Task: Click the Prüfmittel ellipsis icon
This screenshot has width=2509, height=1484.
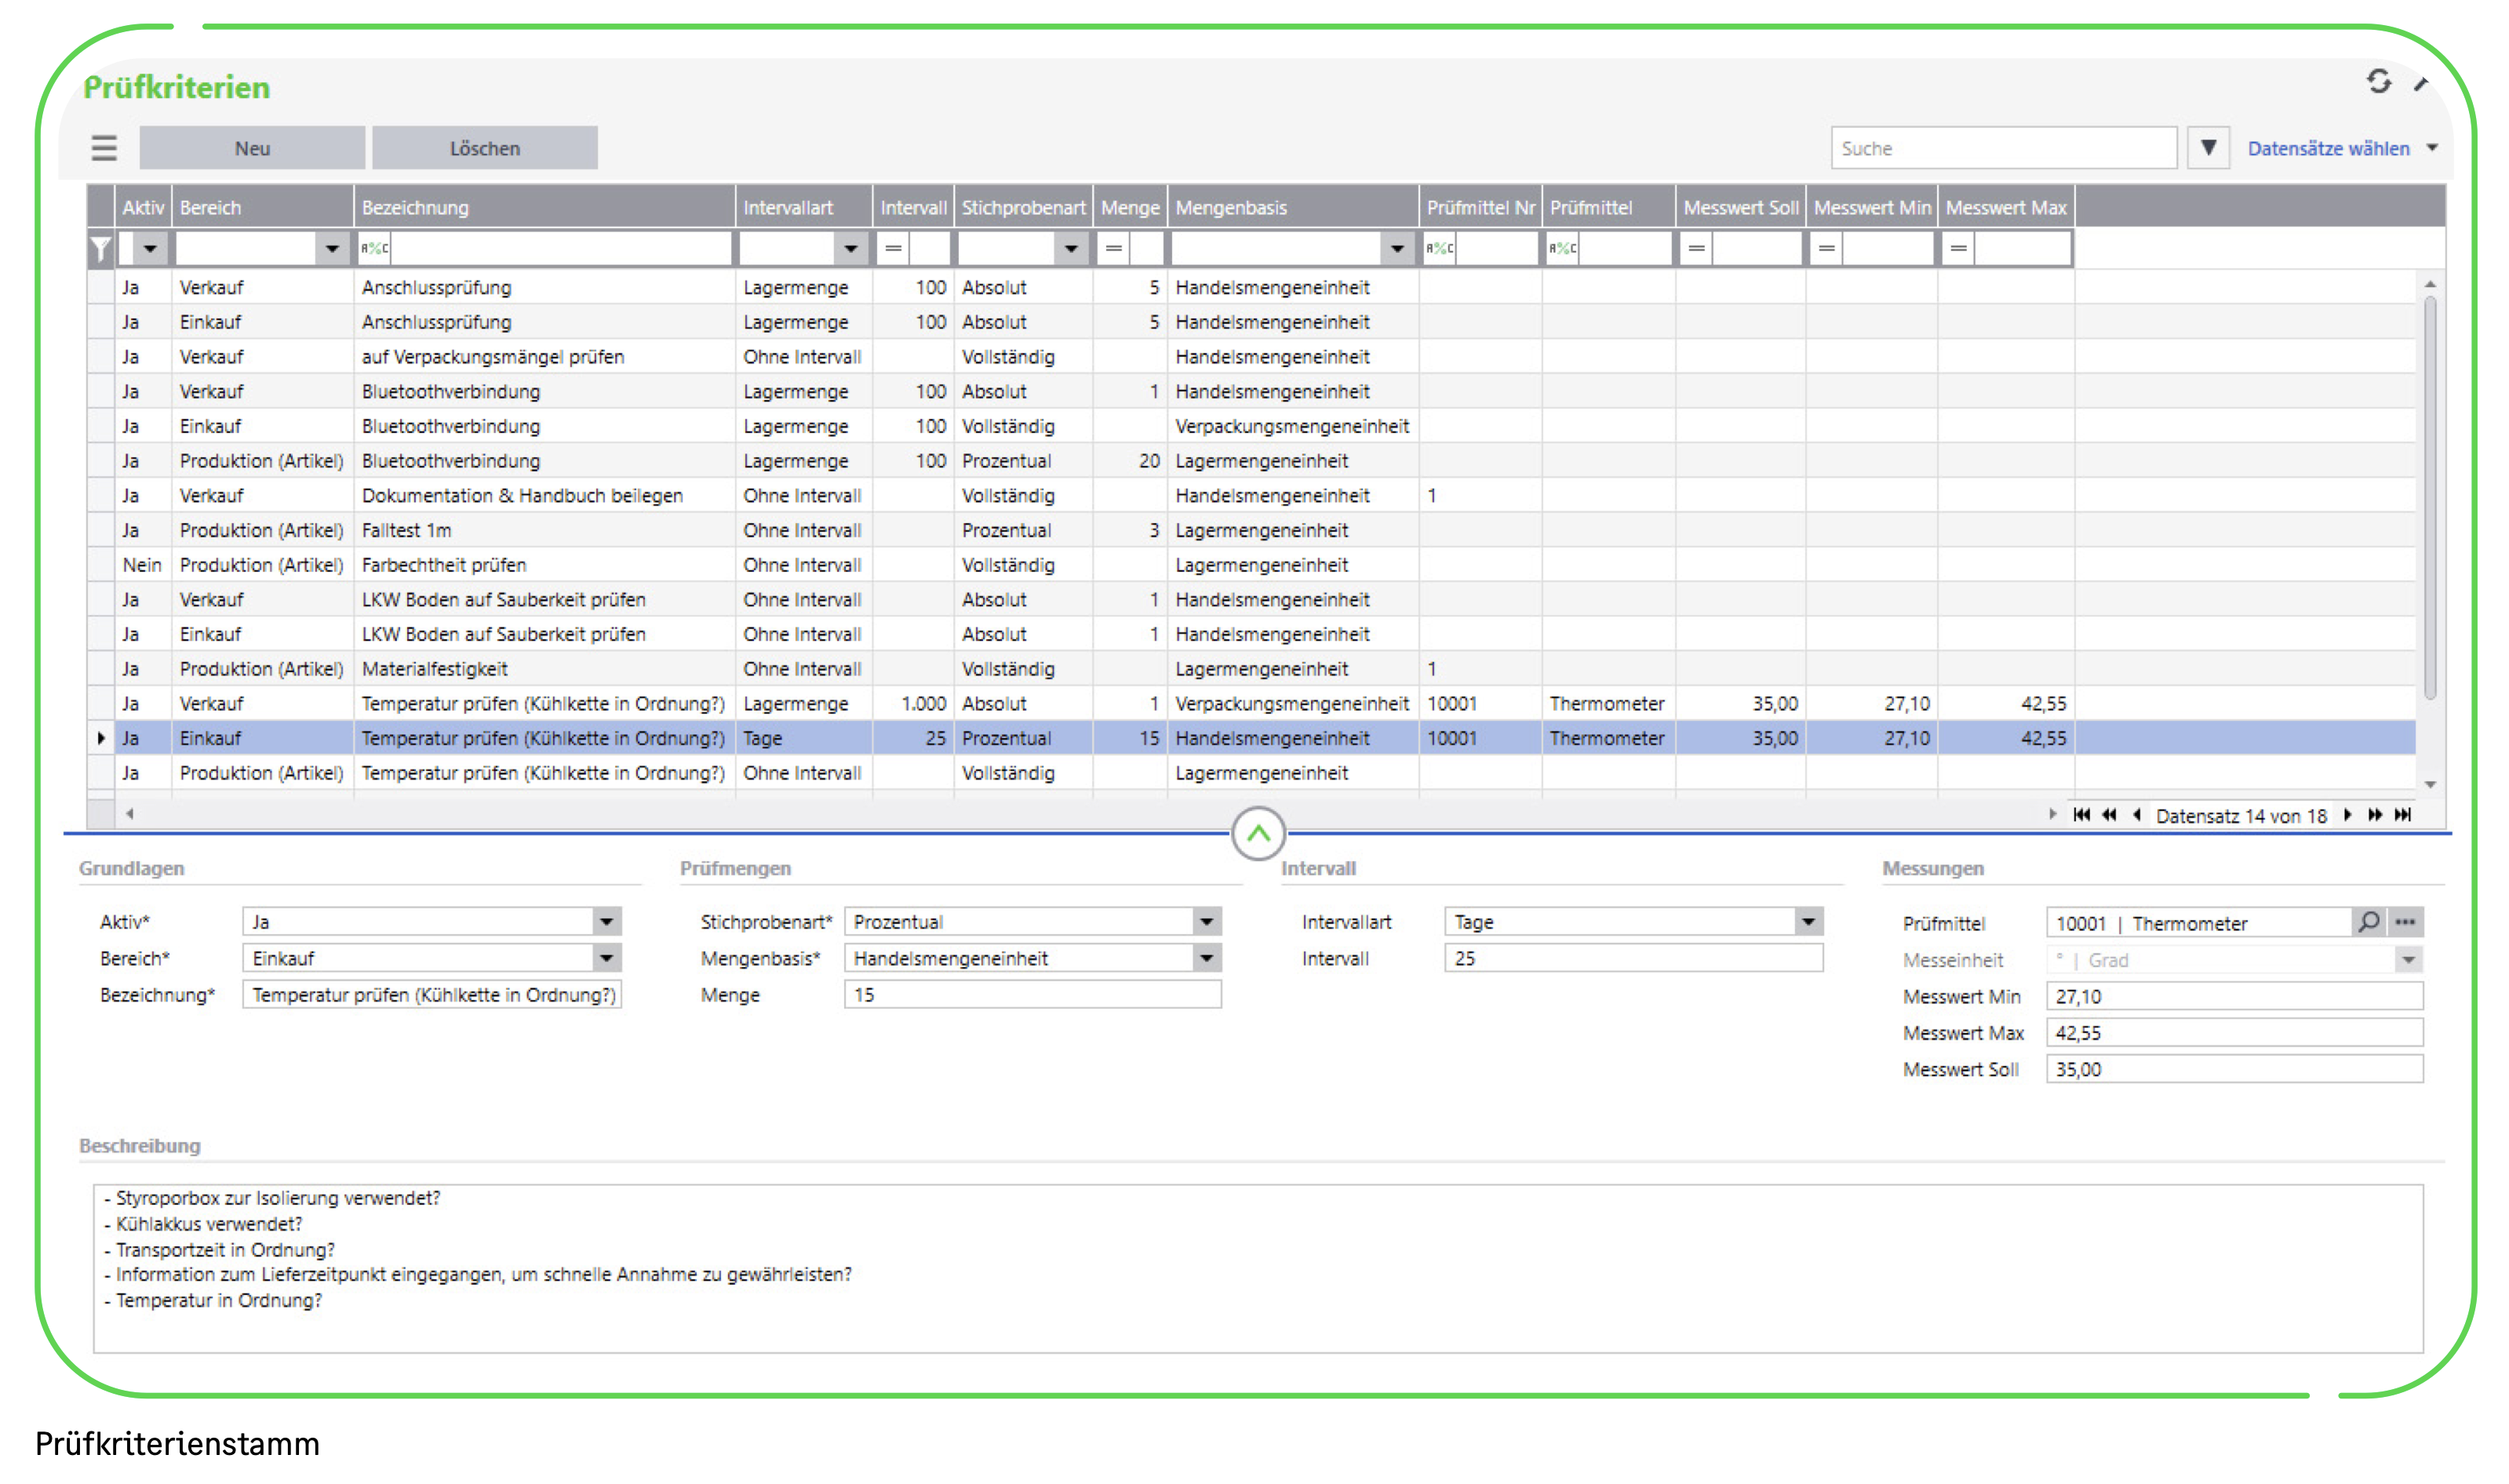Action: [2405, 922]
